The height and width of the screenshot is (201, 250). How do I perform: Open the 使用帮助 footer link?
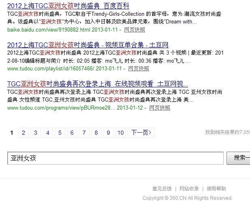[x=216, y=189]
